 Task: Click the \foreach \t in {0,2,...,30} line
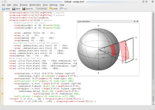tap(46, 99)
